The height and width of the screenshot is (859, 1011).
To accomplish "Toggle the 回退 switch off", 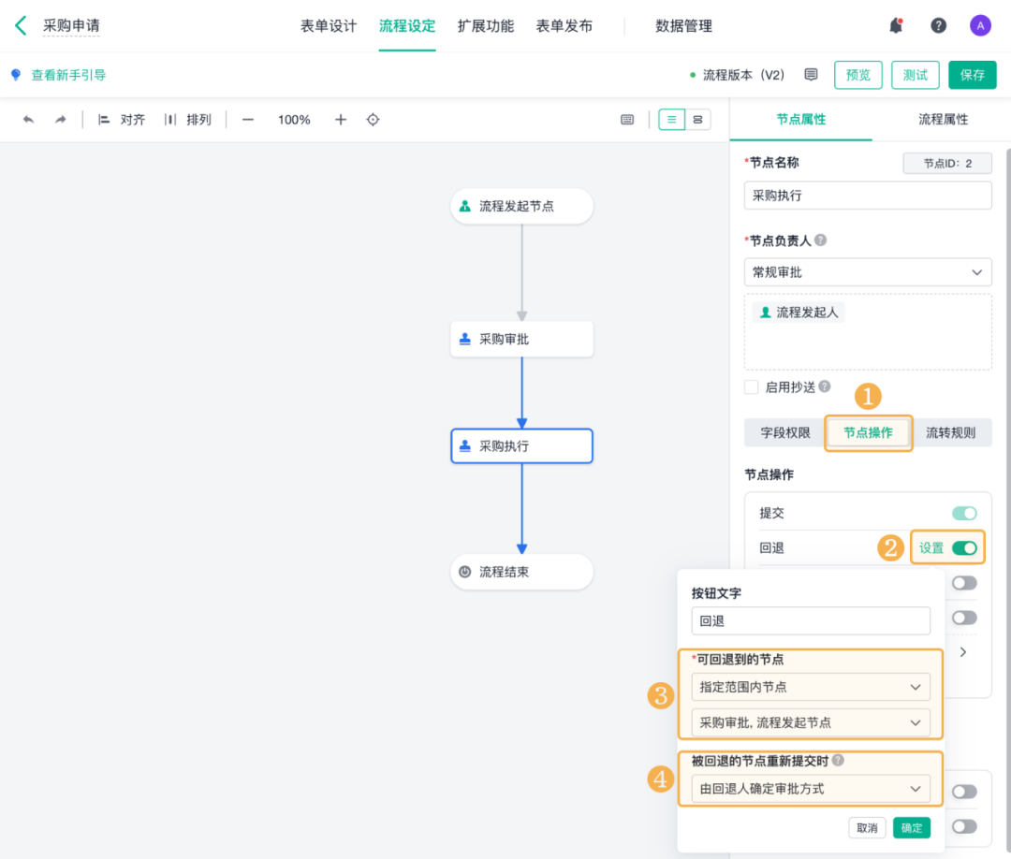I will coord(964,547).
